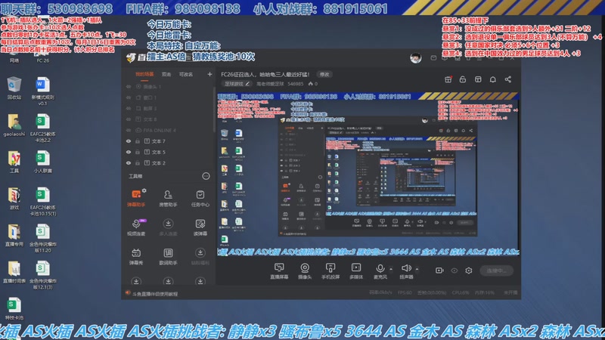The image size is (605, 340).
Task: Open the 房管助手 room manager tool
Action: tap(168, 198)
